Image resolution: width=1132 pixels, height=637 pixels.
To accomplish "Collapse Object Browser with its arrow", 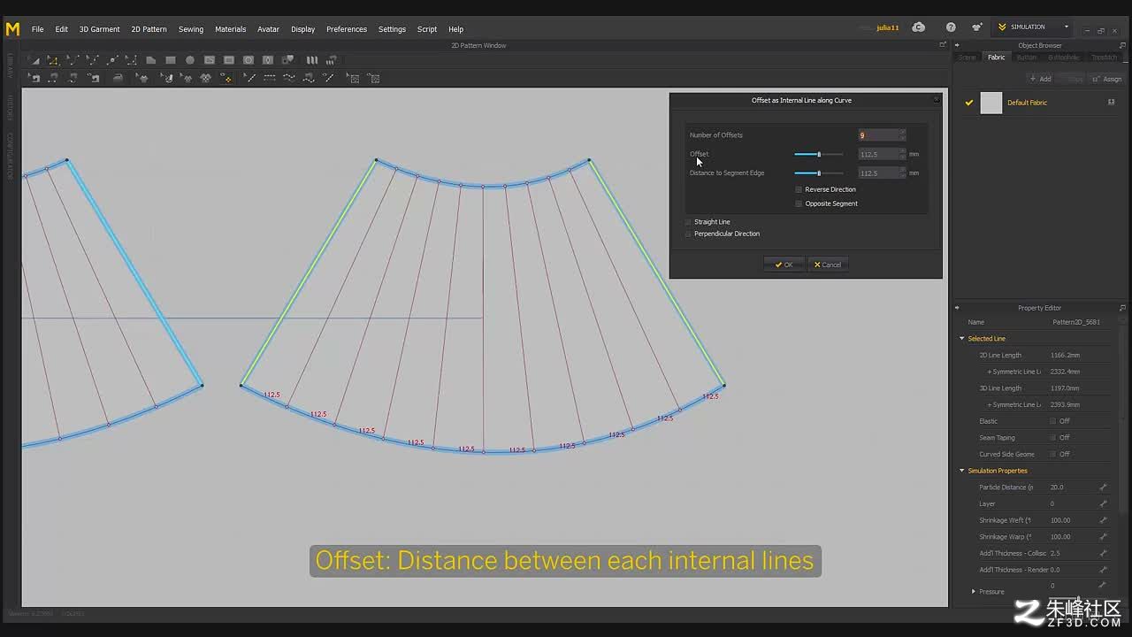I will coord(956,45).
